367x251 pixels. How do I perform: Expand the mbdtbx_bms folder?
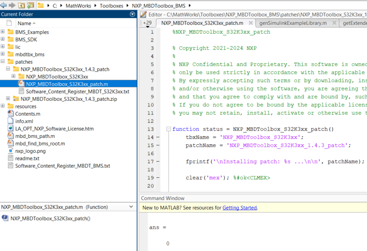(x=3, y=54)
